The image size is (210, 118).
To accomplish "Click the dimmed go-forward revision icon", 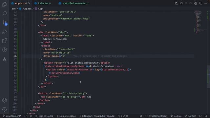I will coord(191,3).
